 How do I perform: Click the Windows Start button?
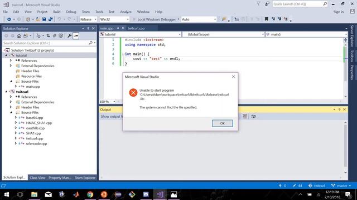coord(6,194)
